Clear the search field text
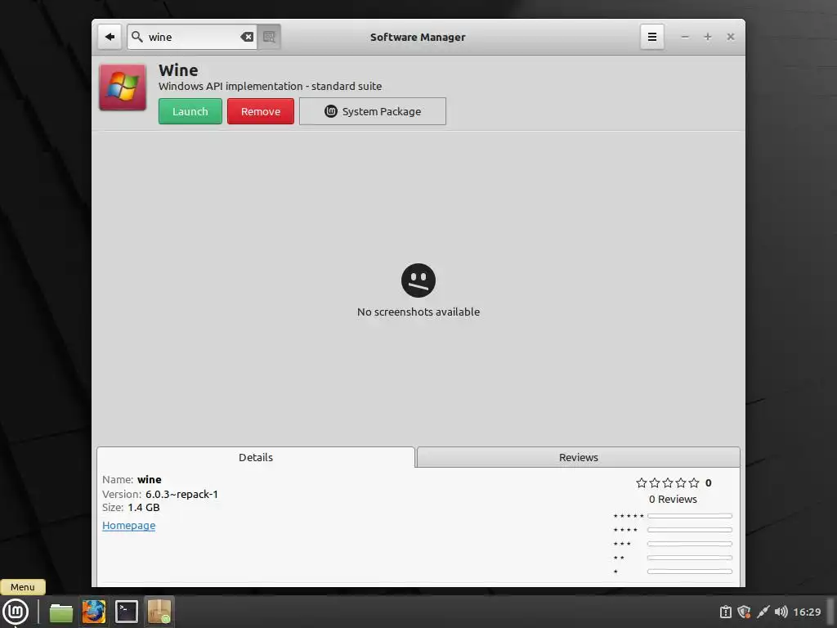The height and width of the screenshot is (628, 837). pyautogui.click(x=247, y=37)
